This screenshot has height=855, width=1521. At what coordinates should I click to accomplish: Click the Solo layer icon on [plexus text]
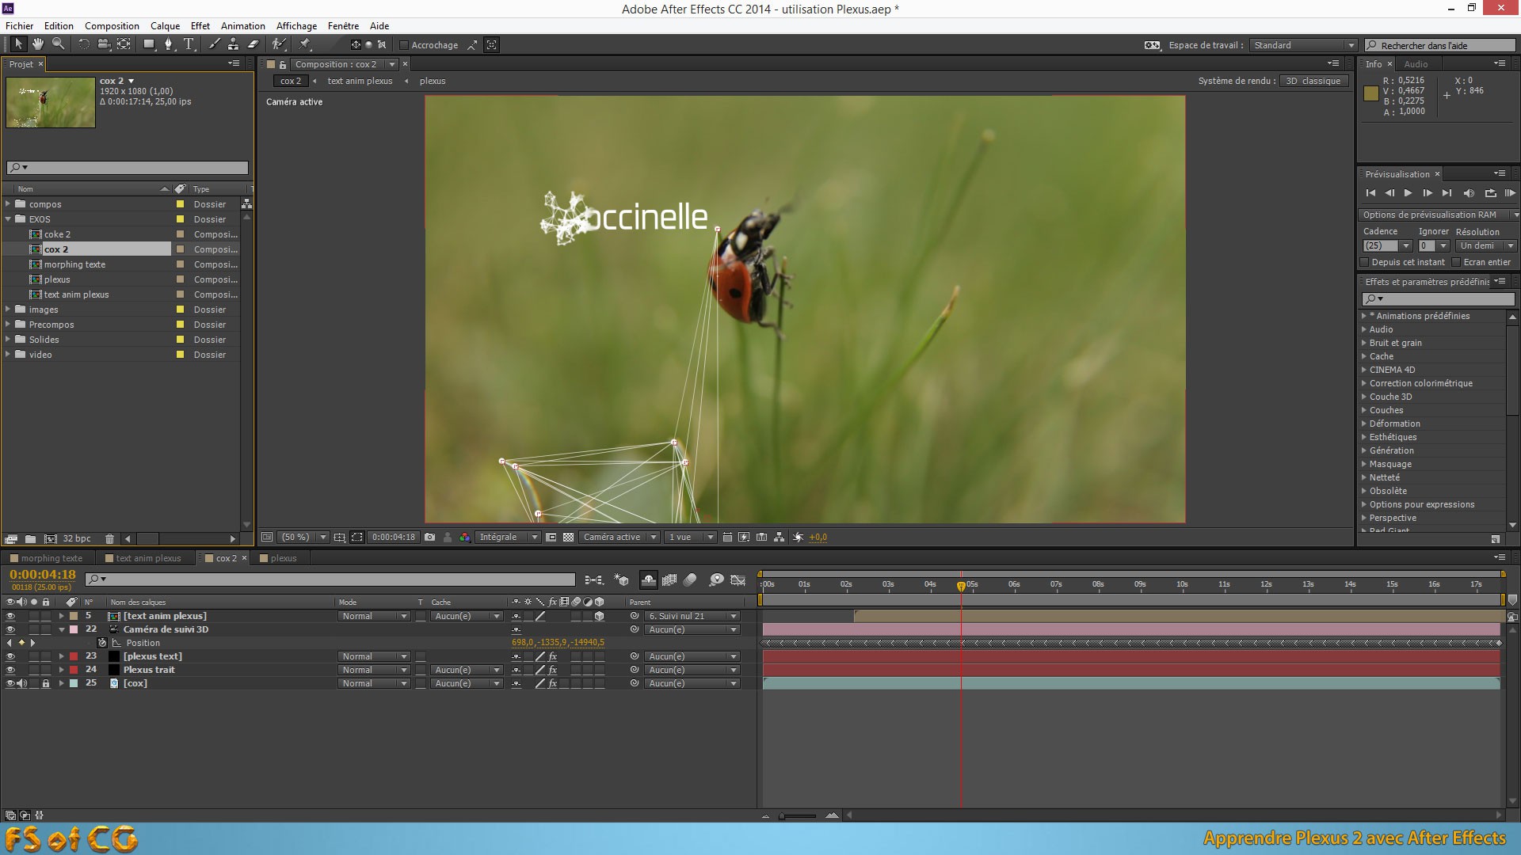[33, 655]
